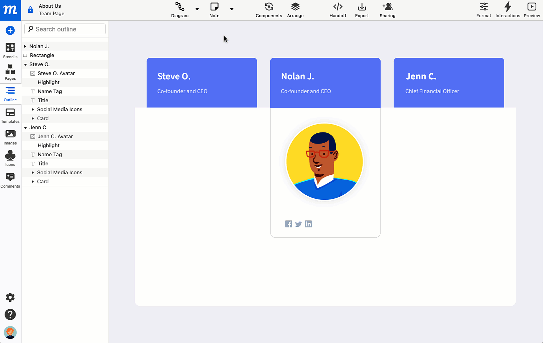Open the Components panel

pyautogui.click(x=268, y=10)
